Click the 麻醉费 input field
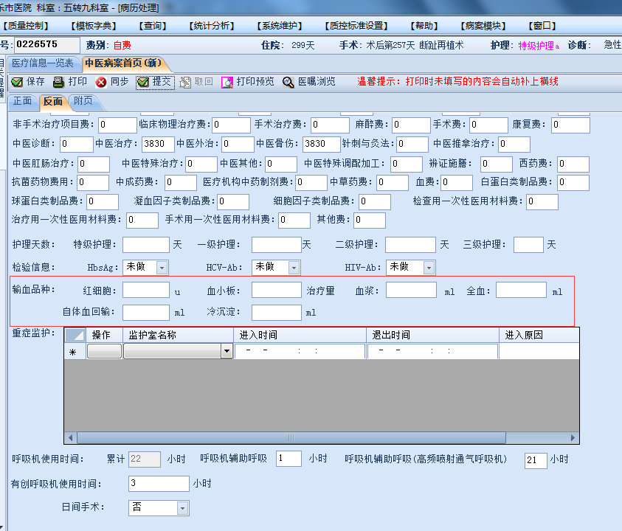This screenshot has height=531, width=622. tap(411, 125)
